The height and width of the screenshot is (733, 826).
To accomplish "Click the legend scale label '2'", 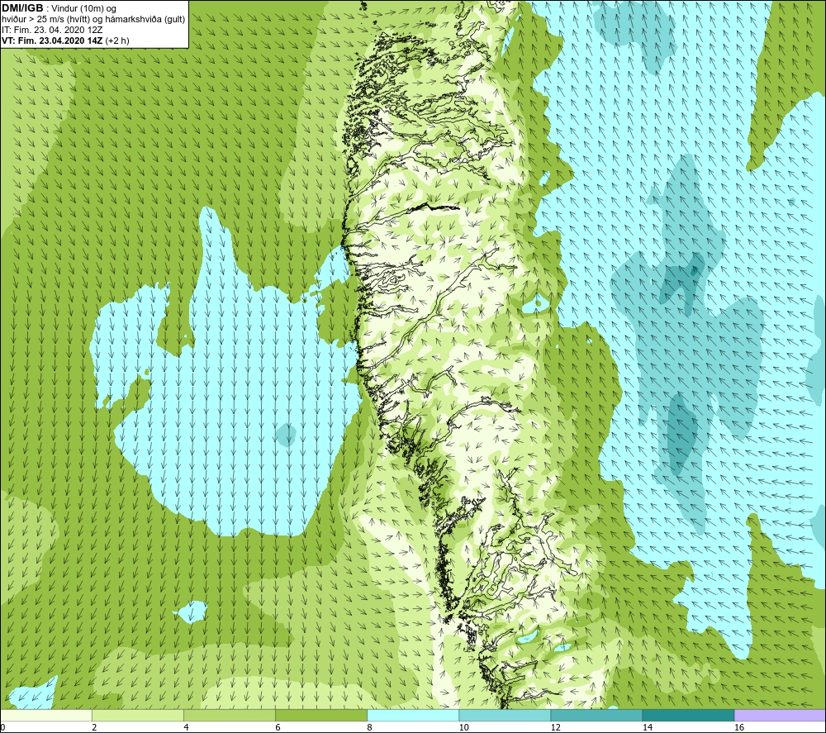I will 94,727.
